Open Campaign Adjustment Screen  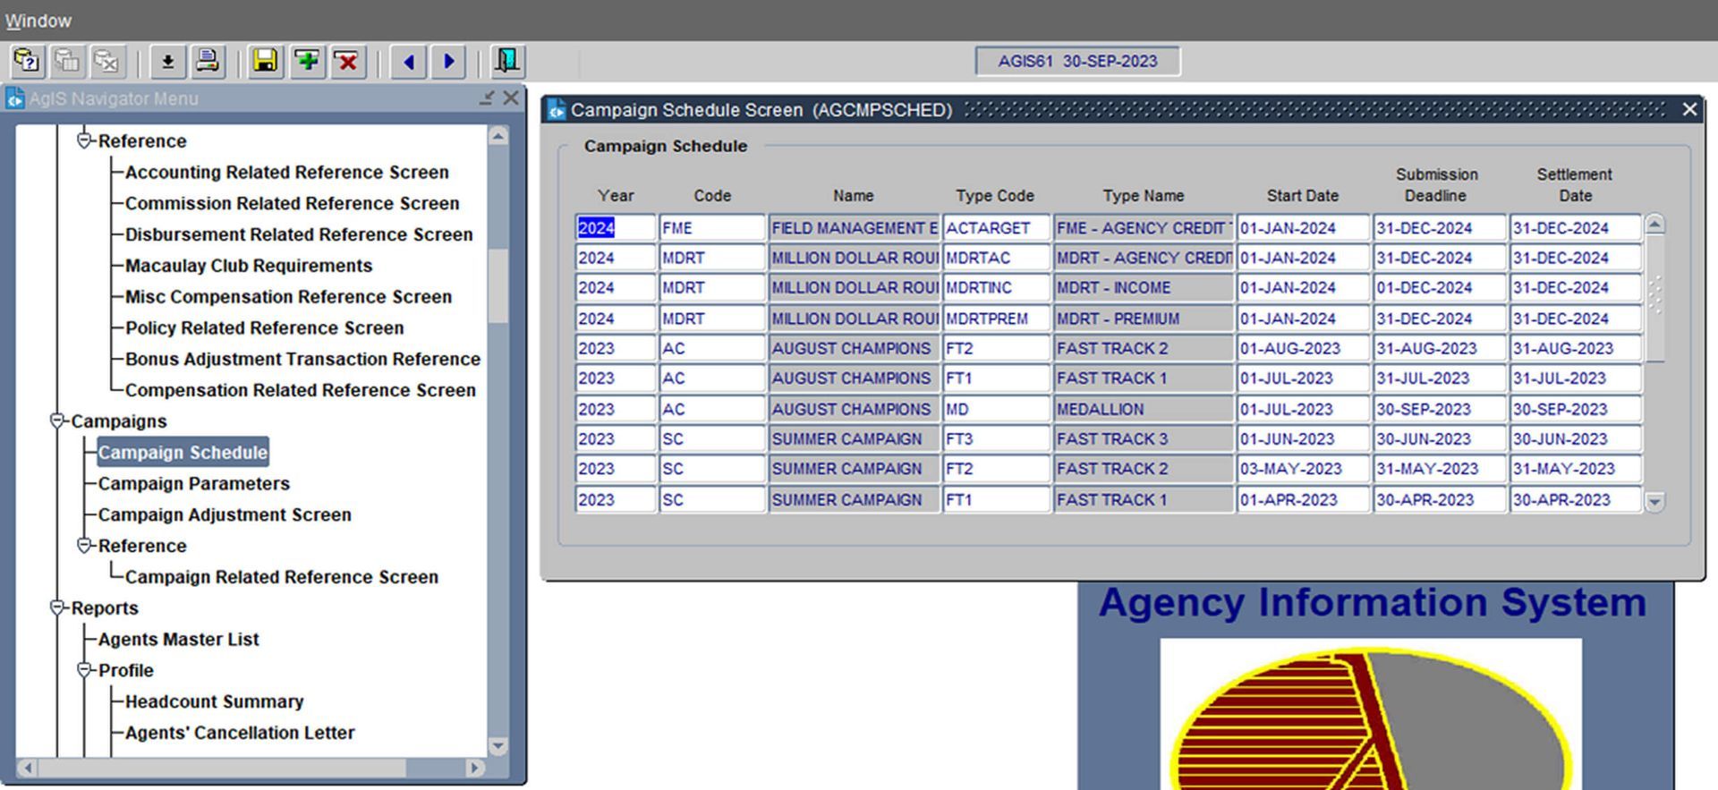[x=225, y=514]
